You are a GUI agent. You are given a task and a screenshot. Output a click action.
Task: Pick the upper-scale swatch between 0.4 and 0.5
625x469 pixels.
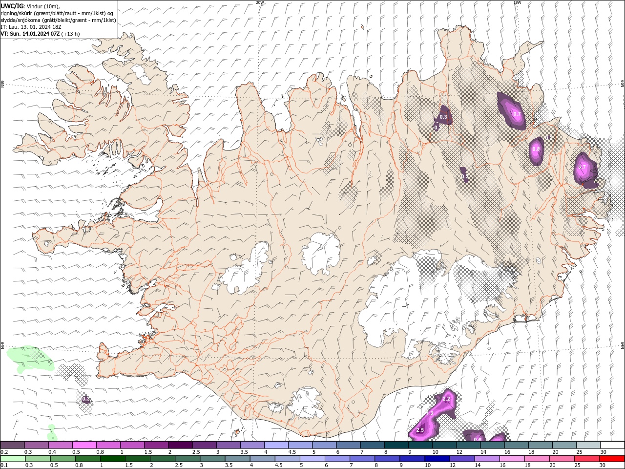click(x=60, y=445)
